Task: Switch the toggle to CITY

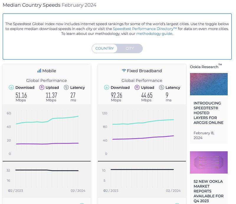Action: pos(130,48)
